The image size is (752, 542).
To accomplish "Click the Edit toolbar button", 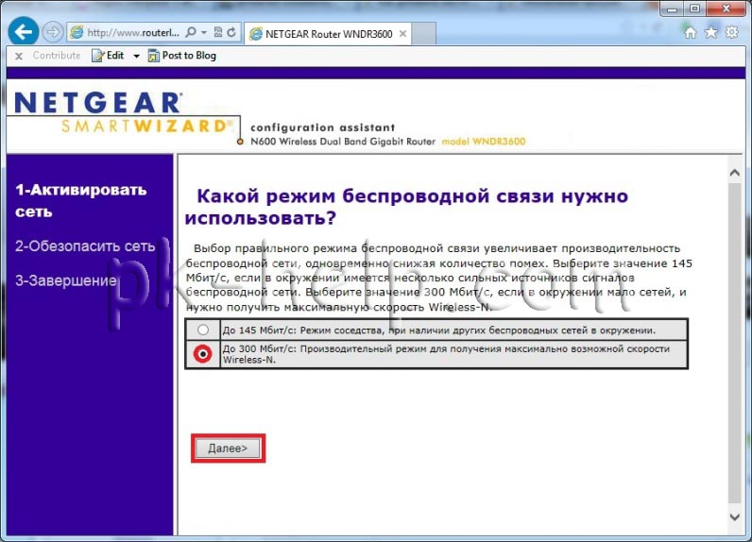I will (x=108, y=56).
